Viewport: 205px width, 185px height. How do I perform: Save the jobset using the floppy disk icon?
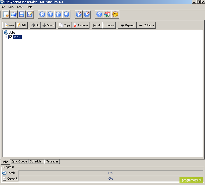22,14
